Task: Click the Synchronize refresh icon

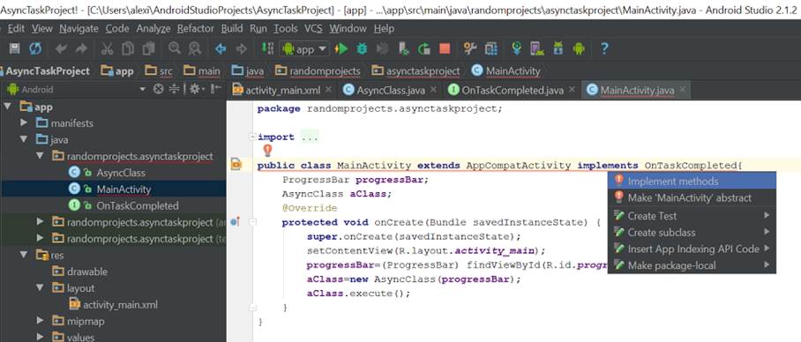Action: 35,48
